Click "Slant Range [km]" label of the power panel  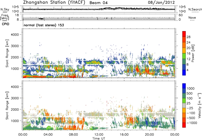[7, 53]
